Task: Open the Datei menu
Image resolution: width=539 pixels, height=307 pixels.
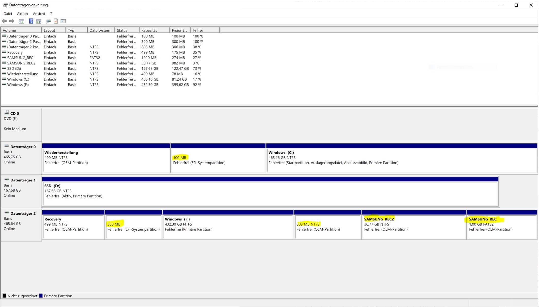Action: (x=8, y=14)
